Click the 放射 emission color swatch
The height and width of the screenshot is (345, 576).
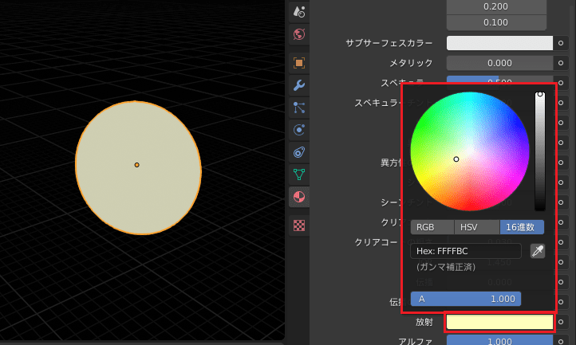tap(499, 322)
